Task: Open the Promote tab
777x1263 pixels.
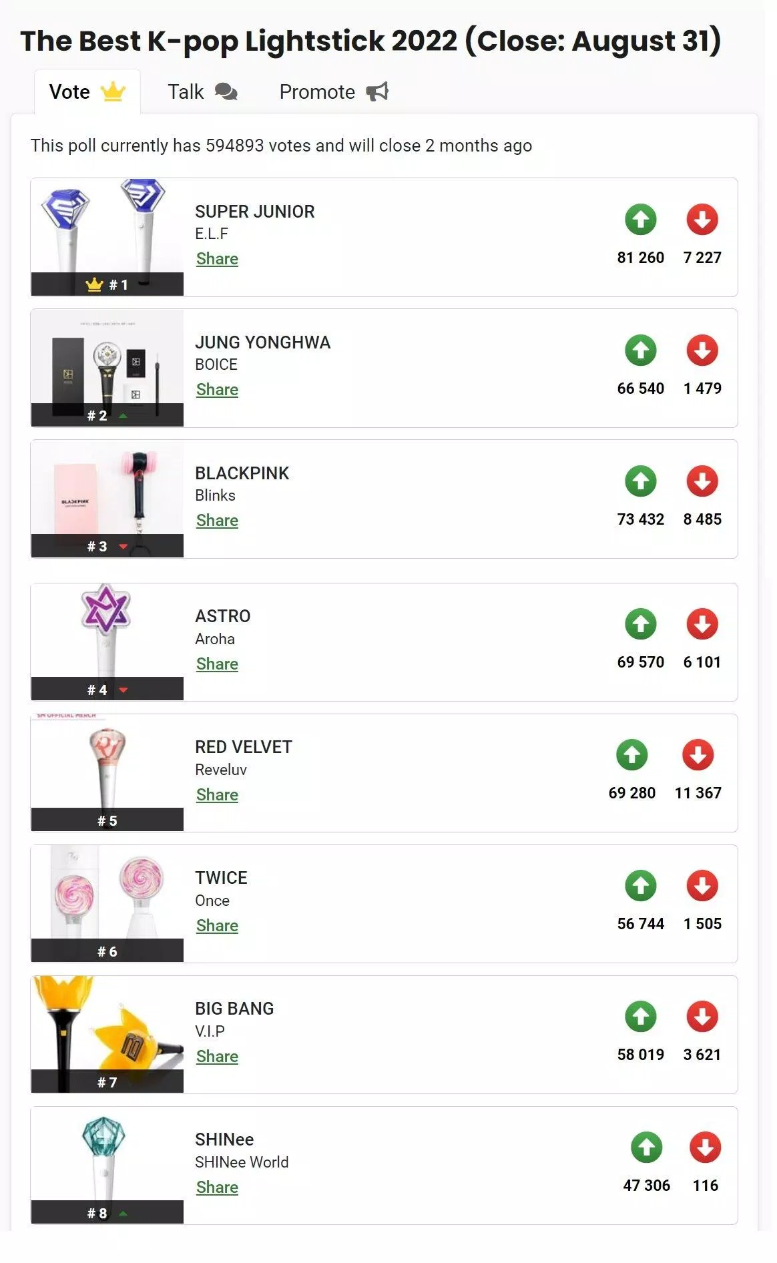Action: pos(316,91)
